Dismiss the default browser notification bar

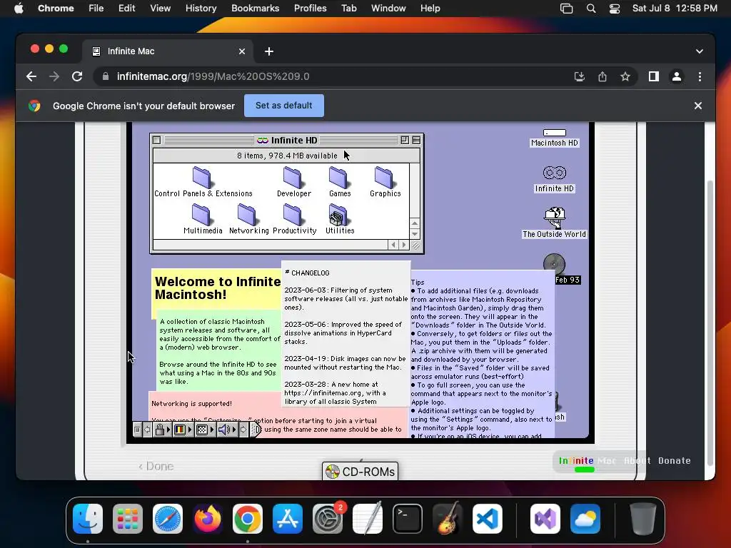click(698, 106)
